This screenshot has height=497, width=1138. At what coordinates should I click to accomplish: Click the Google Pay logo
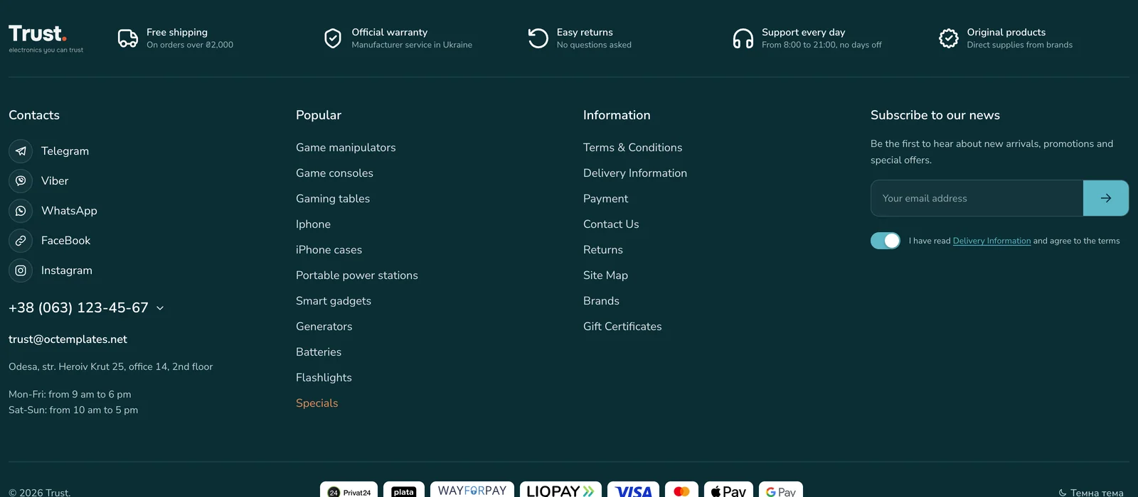(781, 490)
